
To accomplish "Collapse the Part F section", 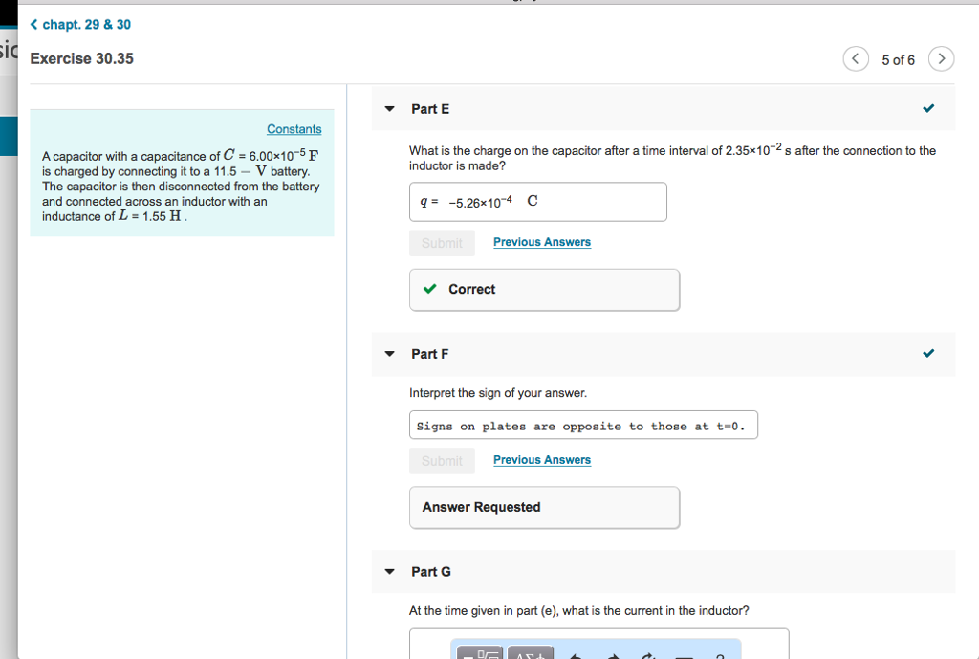I will pyautogui.click(x=389, y=354).
